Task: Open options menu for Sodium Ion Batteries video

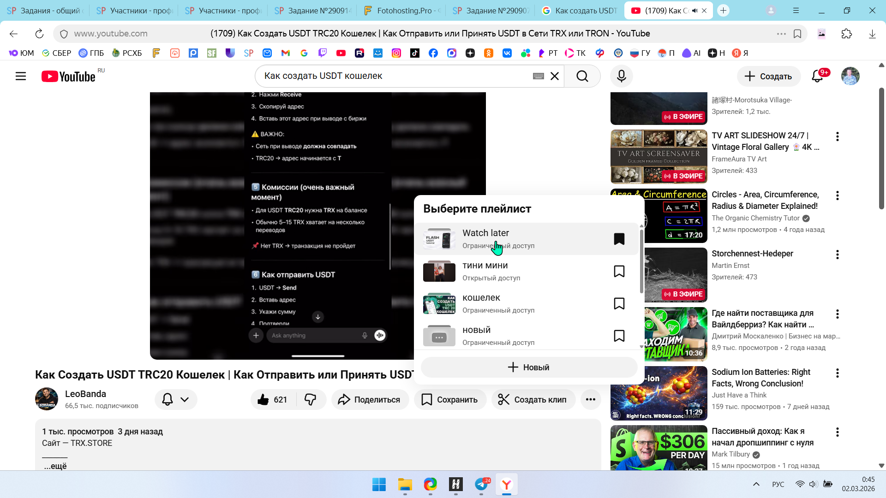Action: coord(837,373)
